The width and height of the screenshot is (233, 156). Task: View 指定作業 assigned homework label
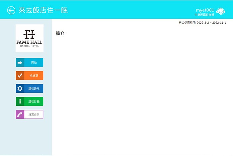(34, 114)
